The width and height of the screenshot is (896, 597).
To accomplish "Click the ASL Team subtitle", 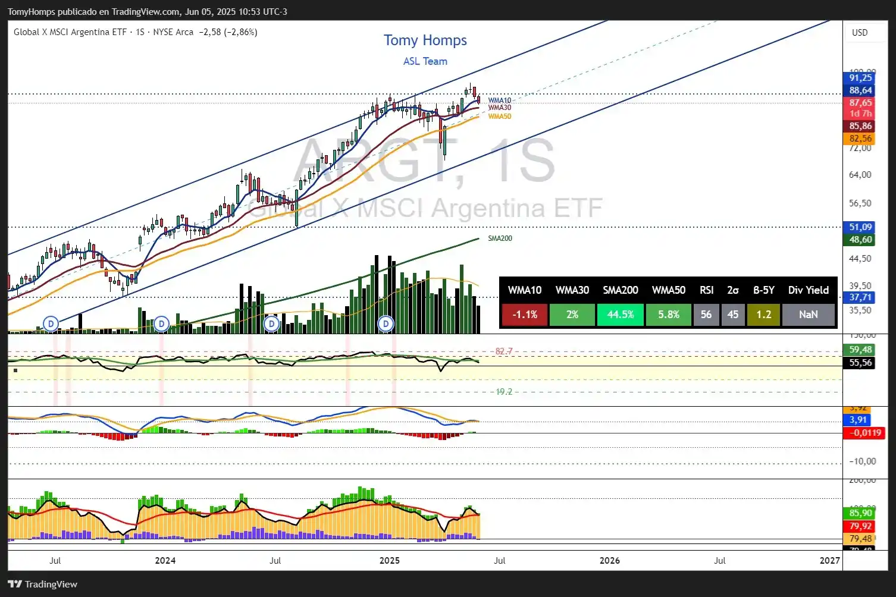I will (425, 61).
